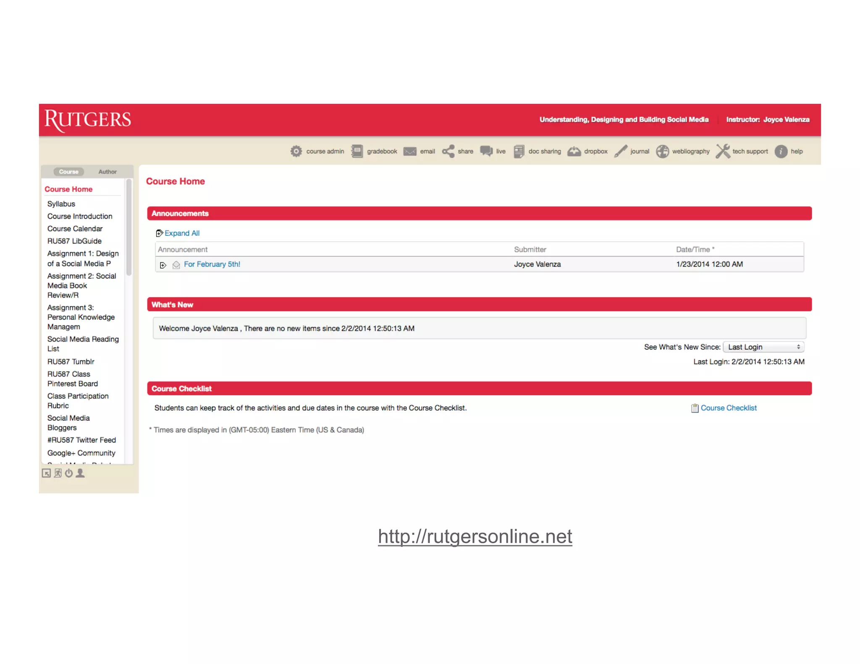860x664 pixels.
Task: Open the Syllabus item in the sidebar
Action: click(61, 204)
